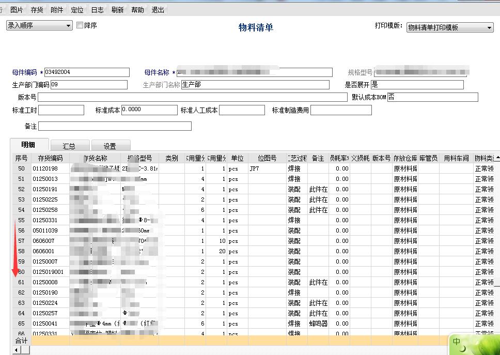Click the 是否展开 field showing 是
The width and height of the screenshot is (500, 355).
coord(417,85)
